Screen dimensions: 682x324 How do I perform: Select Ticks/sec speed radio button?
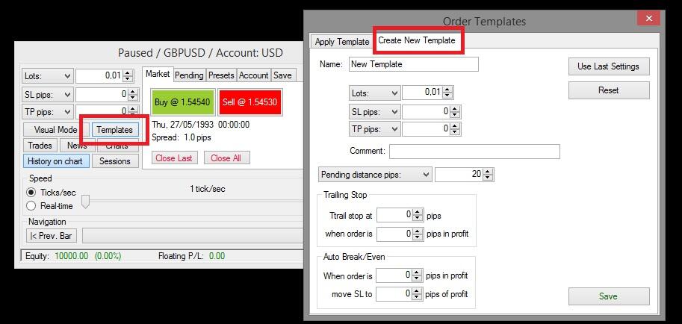click(x=31, y=192)
